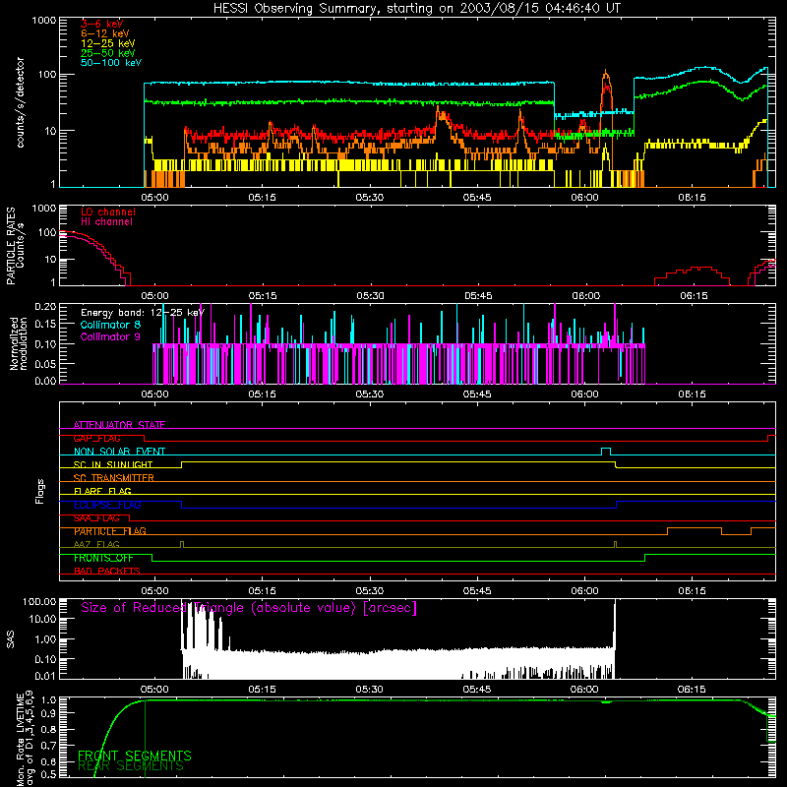
Task: Click the Size of Reduced Triangle label
Action: [249, 608]
